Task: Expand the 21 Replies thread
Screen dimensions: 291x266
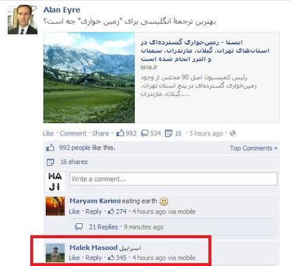Action: point(103,227)
